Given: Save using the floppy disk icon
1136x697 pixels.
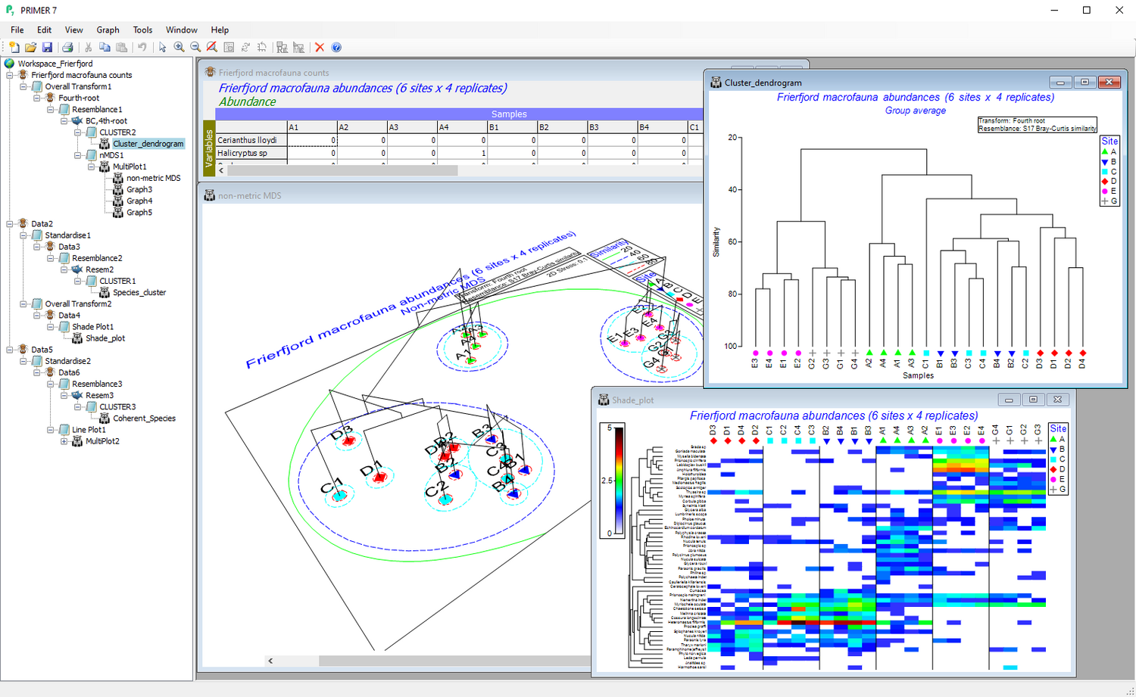Looking at the screenshot, I should coord(47,47).
